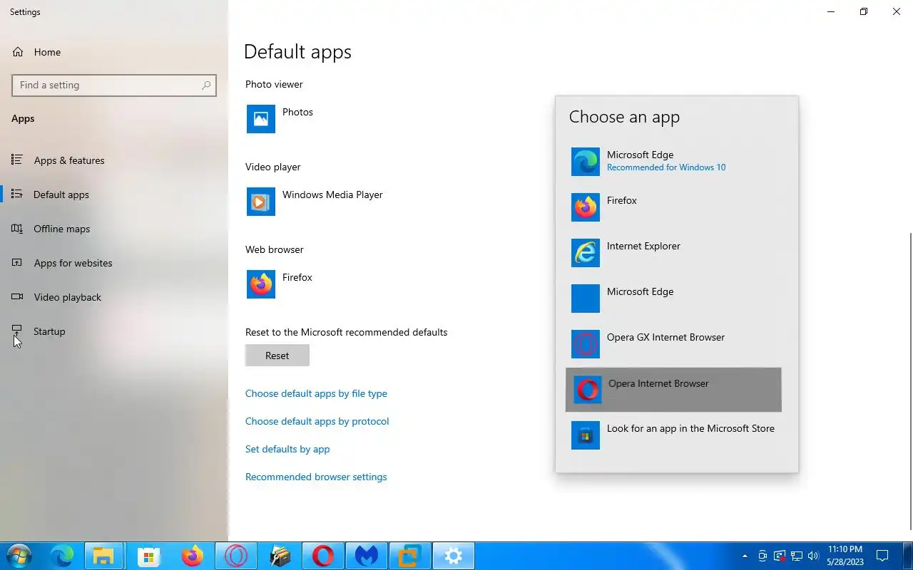Open Look for an app in Microsoft Store

tap(673, 435)
